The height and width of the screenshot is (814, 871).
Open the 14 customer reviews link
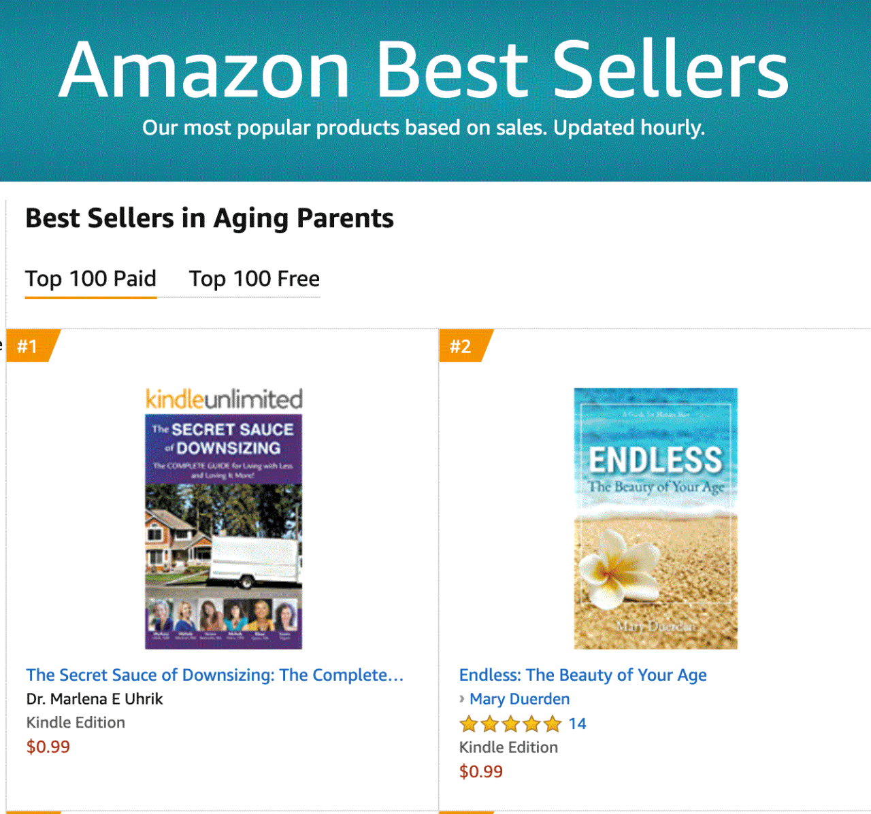tap(577, 724)
